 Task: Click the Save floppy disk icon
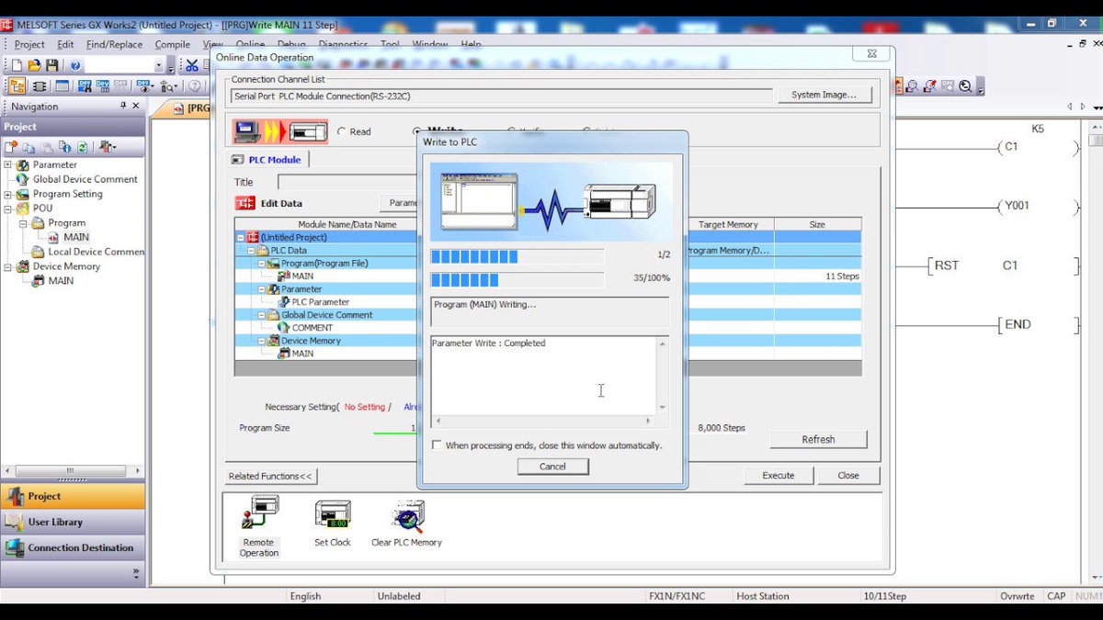point(52,65)
